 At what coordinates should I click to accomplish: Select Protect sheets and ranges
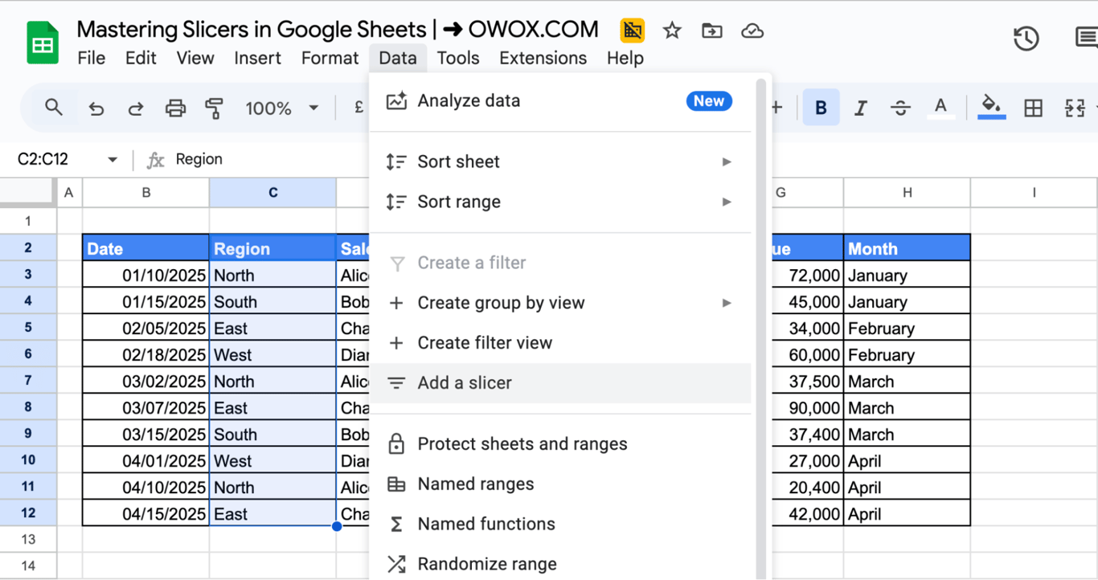[560, 444]
